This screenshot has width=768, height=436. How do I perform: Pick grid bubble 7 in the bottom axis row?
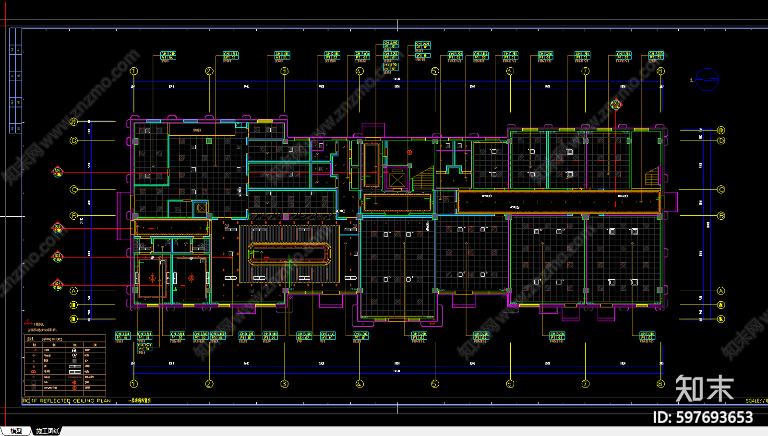(586, 384)
